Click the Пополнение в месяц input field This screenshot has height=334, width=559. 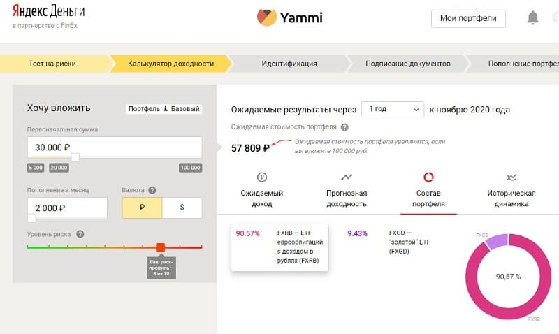(x=66, y=208)
